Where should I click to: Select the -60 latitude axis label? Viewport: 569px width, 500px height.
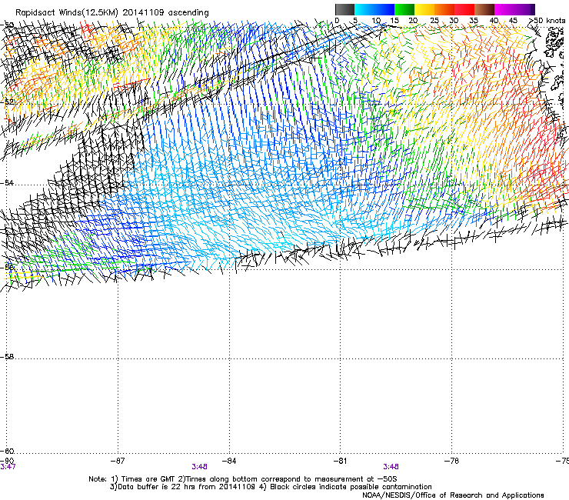coord(7,452)
